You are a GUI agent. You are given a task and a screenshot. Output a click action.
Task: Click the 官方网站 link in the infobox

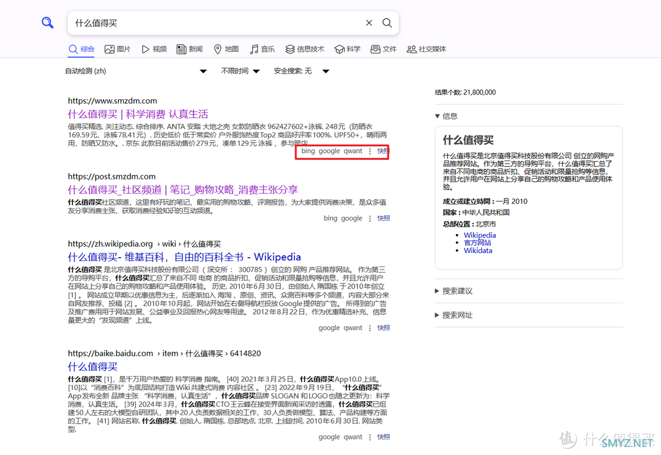click(477, 243)
